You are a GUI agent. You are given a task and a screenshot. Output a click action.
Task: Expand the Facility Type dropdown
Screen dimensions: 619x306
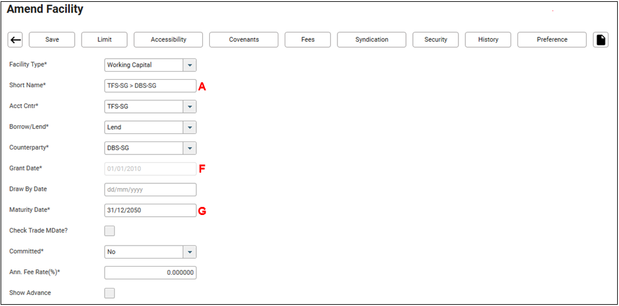(x=190, y=65)
